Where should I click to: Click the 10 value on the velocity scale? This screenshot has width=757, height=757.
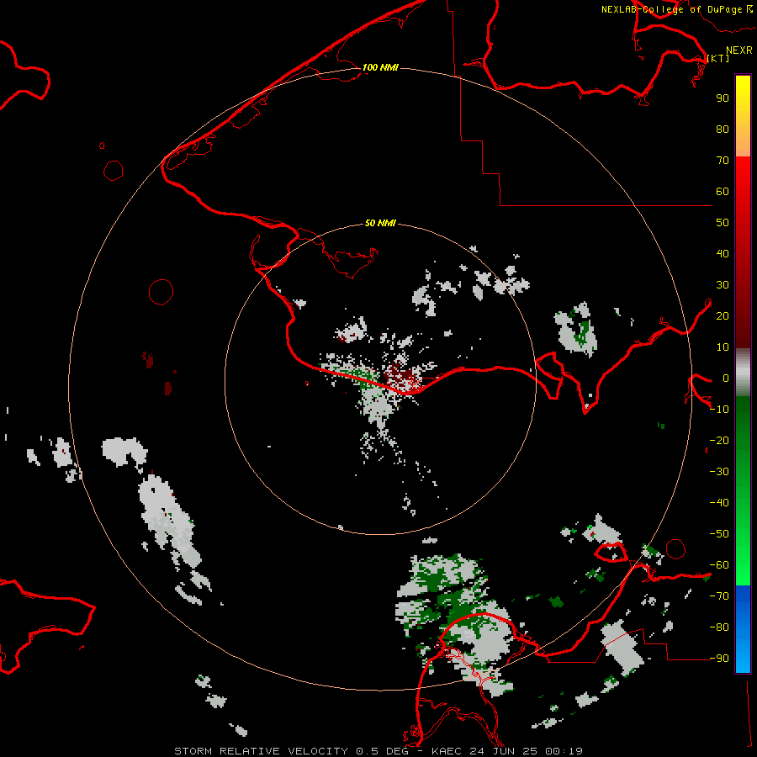(723, 347)
